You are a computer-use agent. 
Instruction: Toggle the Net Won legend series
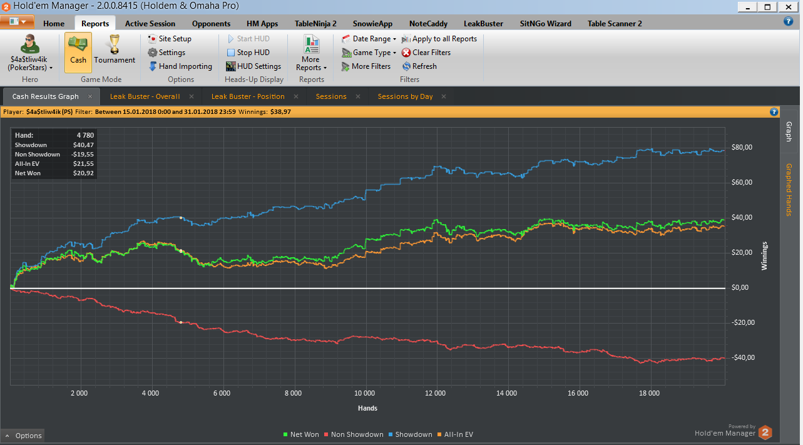(301, 434)
